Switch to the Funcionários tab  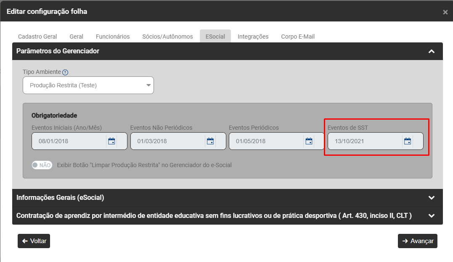click(x=113, y=37)
